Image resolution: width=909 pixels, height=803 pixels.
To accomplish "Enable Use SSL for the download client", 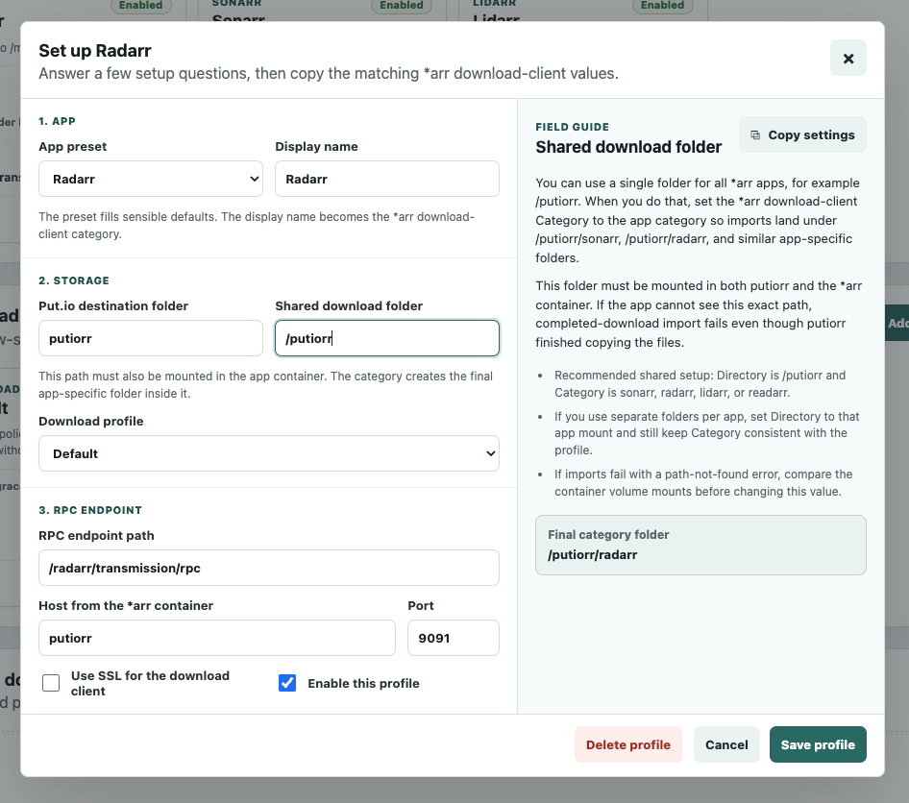I will tap(51, 683).
